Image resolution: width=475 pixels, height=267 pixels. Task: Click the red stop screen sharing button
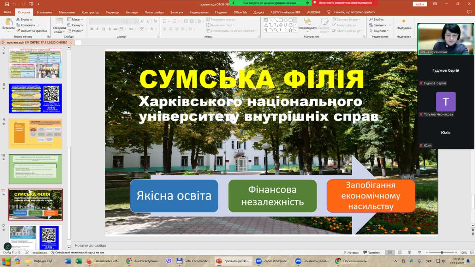click(345, 3)
